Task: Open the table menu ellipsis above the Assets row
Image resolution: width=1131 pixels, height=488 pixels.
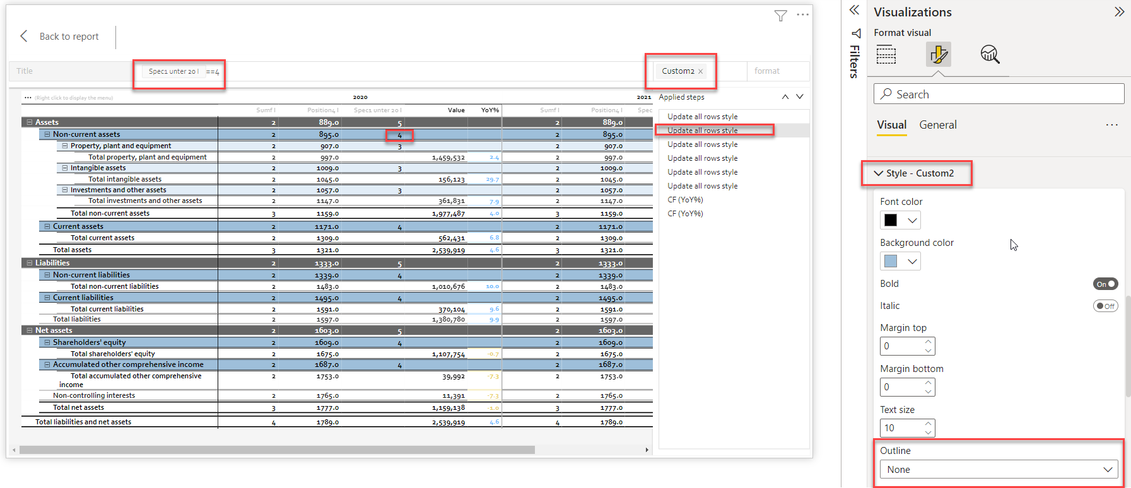Action: click(x=28, y=98)
